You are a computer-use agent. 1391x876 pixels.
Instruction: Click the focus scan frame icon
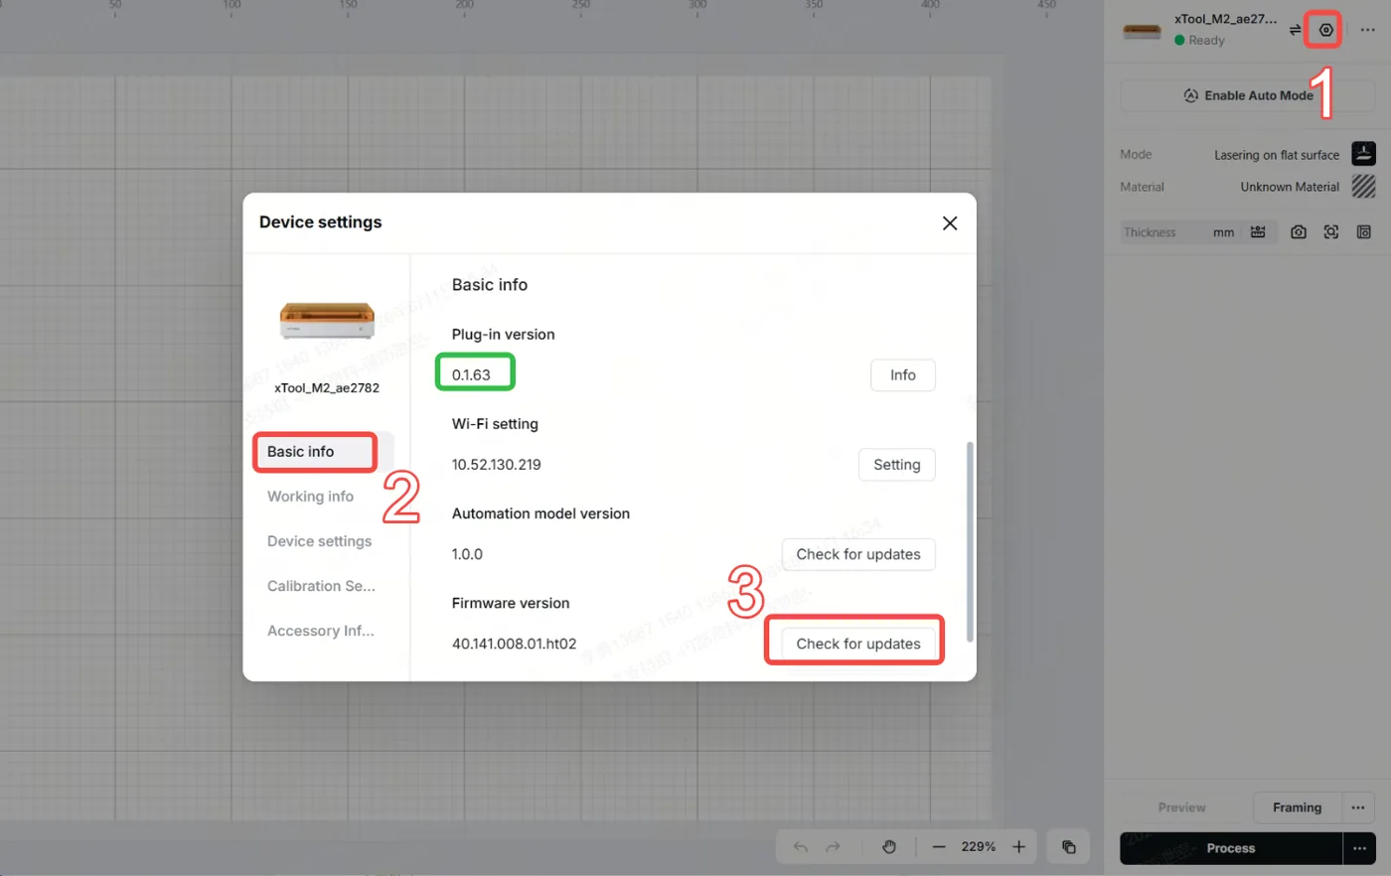[x=1331, y=231]
